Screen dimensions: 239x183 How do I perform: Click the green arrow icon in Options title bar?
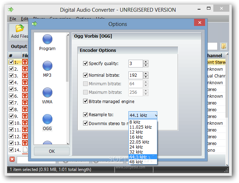pyautogui.click(x=35, y=24)
